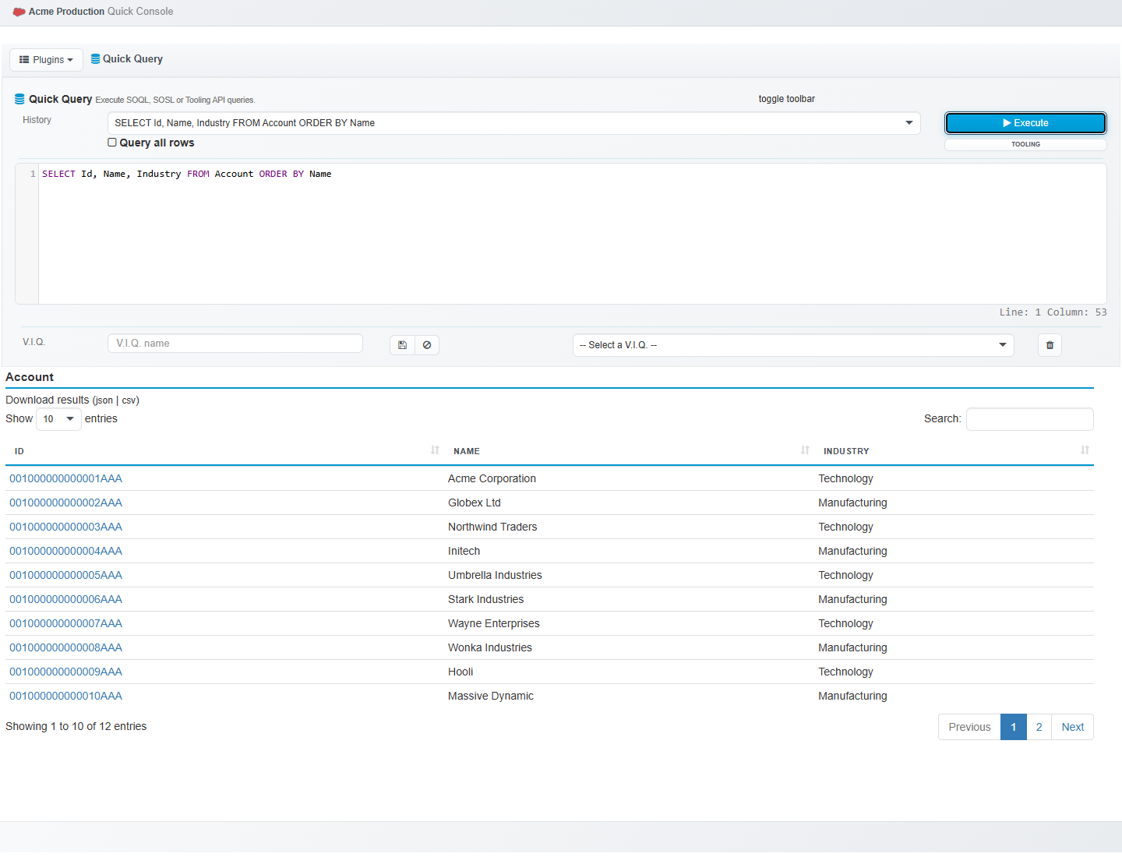The image size is (1122, 857).
Task: Open account 001000000000006AAA record link
Action: click(65, 599)
